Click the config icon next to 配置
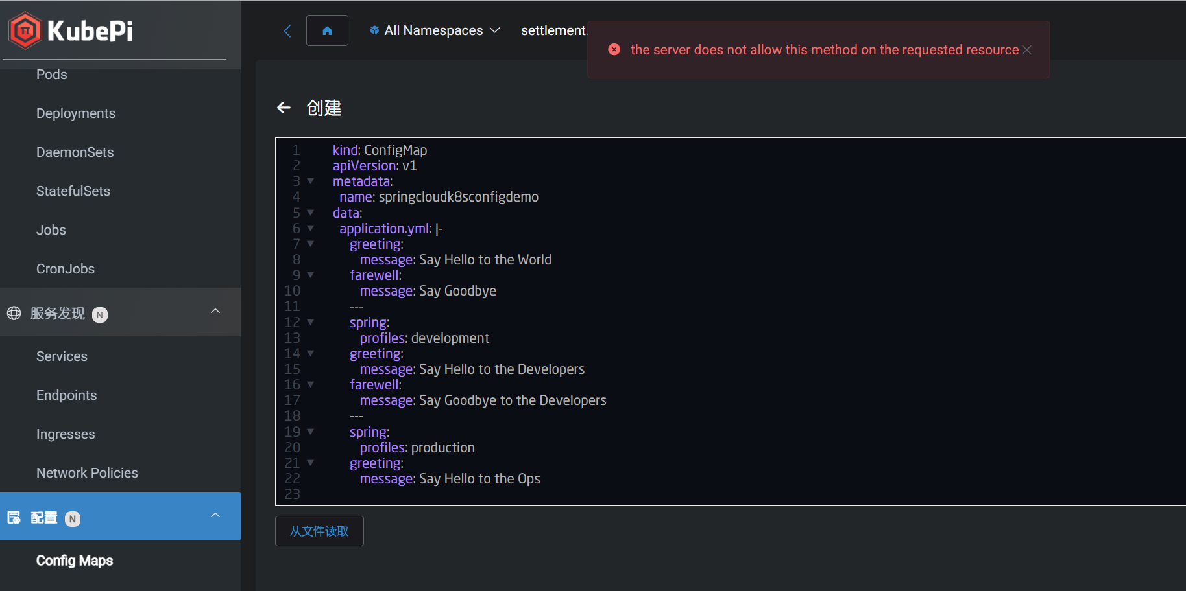 pyautogui.click(x=13, y=517)
